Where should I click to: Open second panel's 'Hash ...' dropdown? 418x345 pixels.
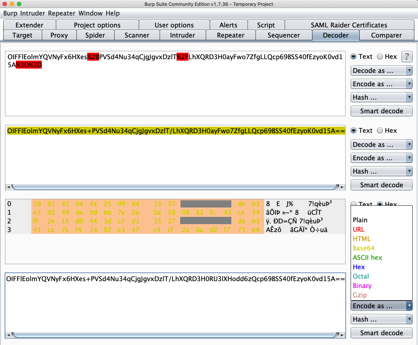381,171
